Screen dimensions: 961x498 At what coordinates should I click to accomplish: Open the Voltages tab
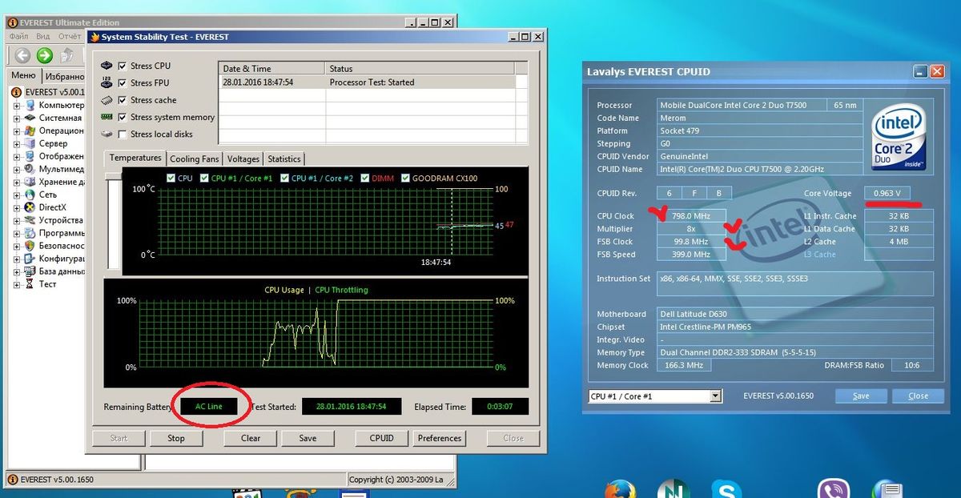click(x=243, y=159)
